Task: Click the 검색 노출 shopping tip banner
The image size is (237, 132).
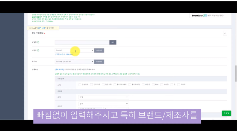Action: 43,28
